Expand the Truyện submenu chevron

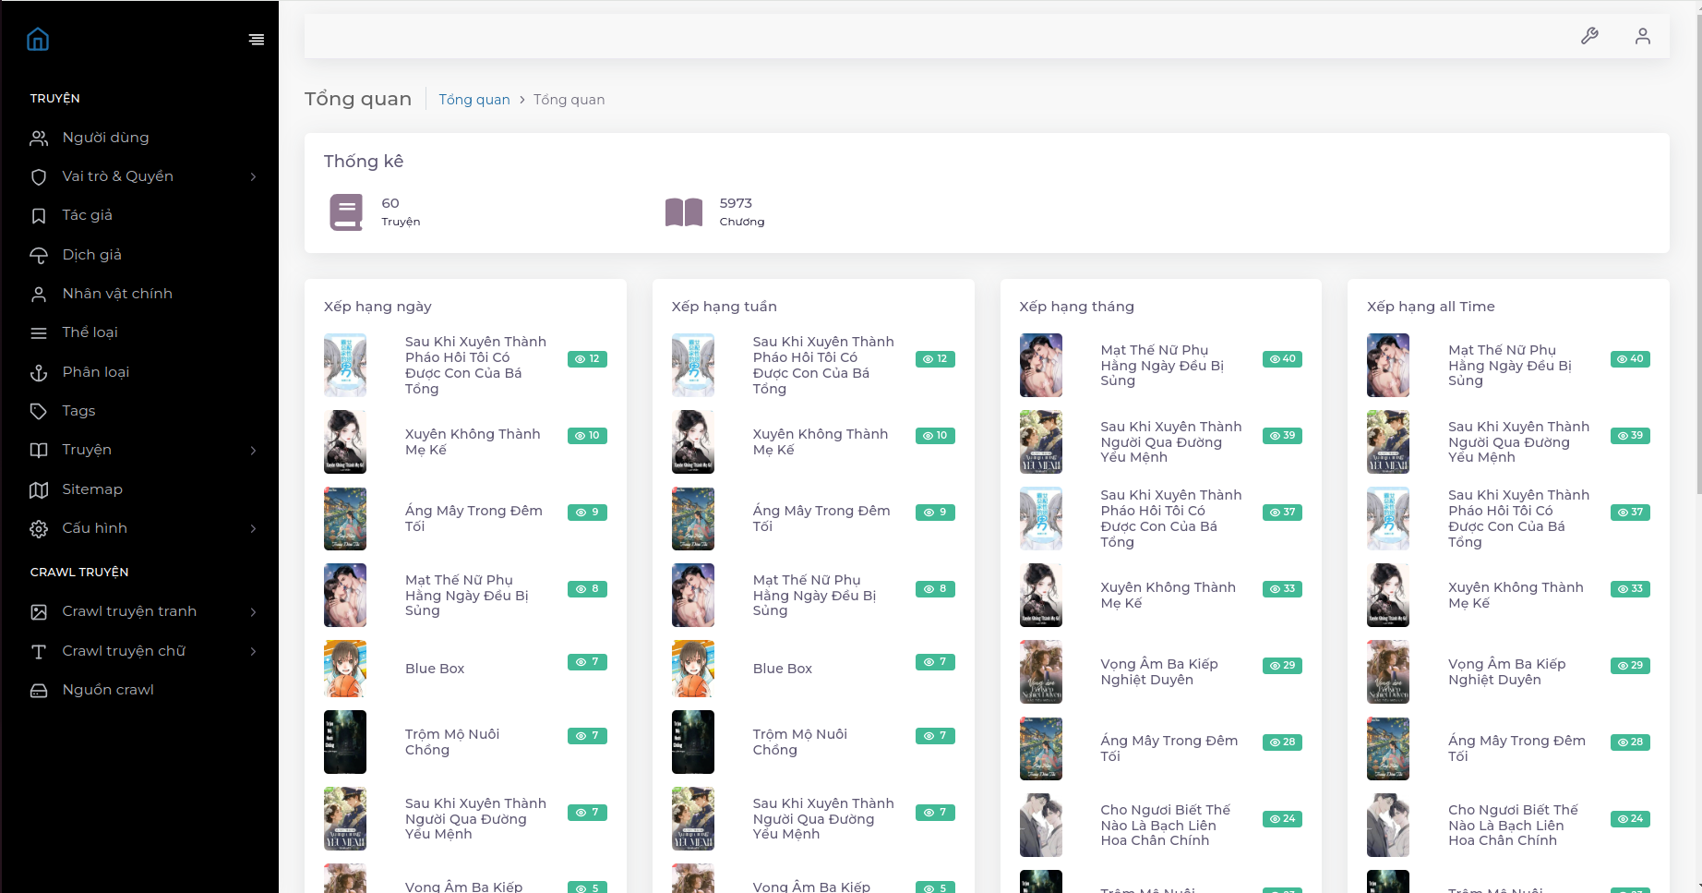coord(253,450)
